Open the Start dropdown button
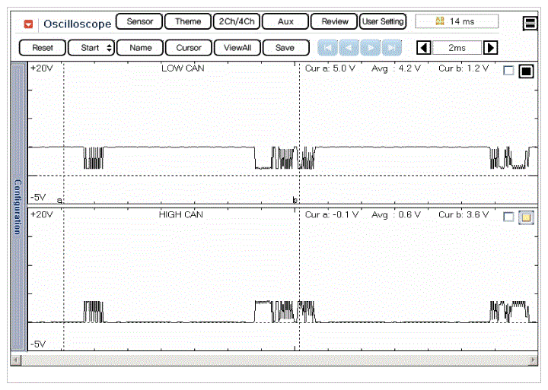 pos(91,48)
